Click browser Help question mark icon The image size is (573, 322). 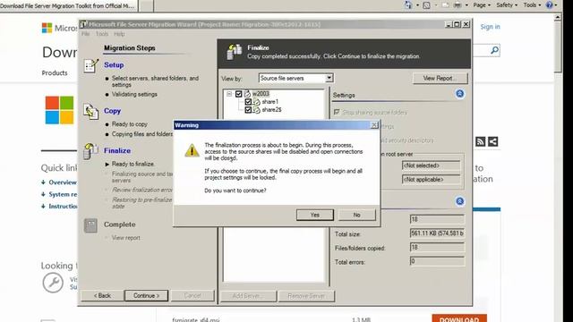549,5
